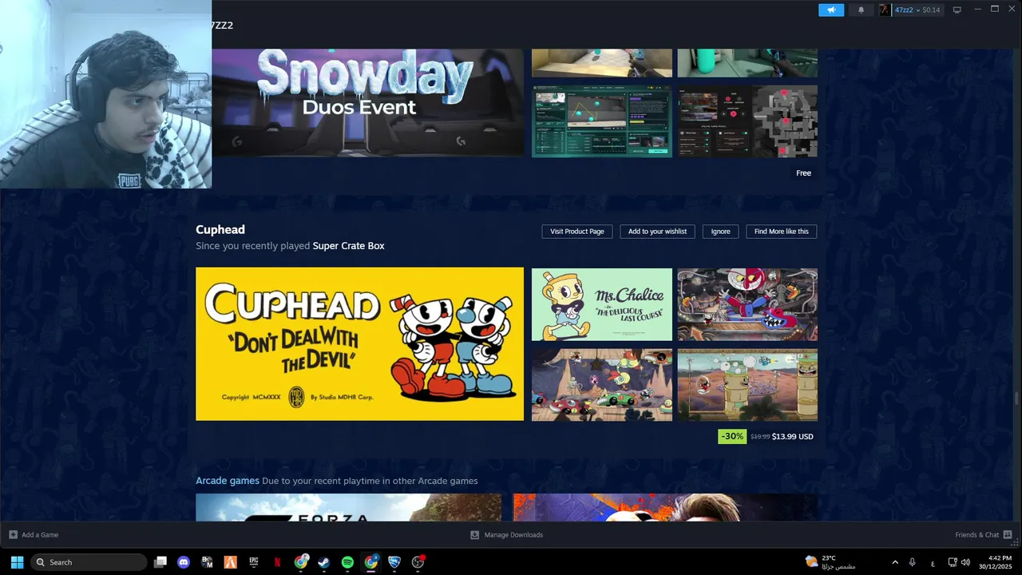Click the 47zz2 profile avatar
1022x575 pixels.
click(x=885, y=10)
